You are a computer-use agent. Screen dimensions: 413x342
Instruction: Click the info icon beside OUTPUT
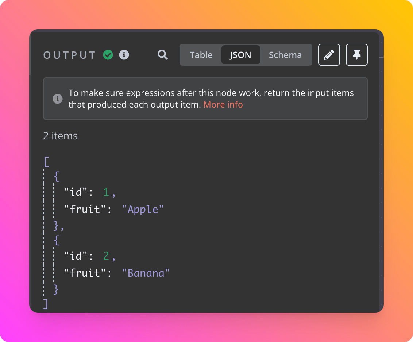pyautogui.click(x=124, y=55)
